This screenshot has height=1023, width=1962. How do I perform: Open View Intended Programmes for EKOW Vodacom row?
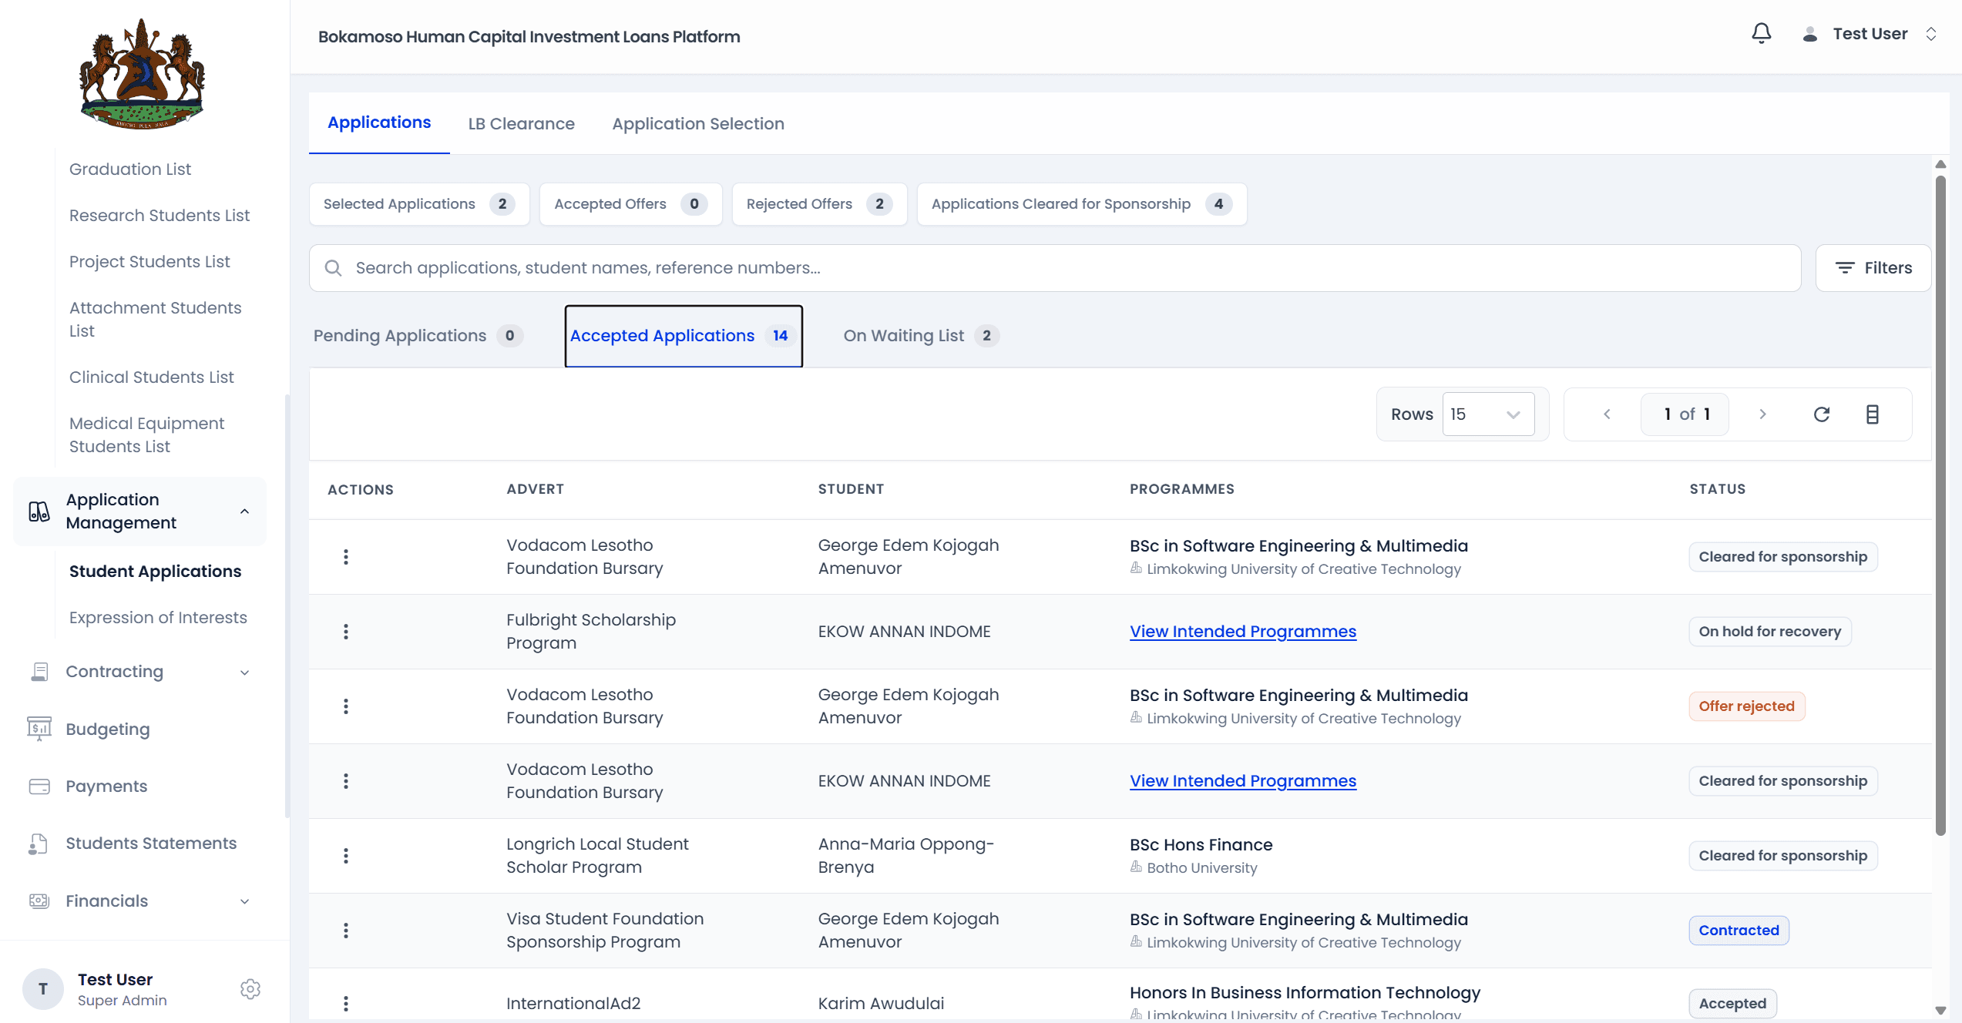[x=1243, y=781]
